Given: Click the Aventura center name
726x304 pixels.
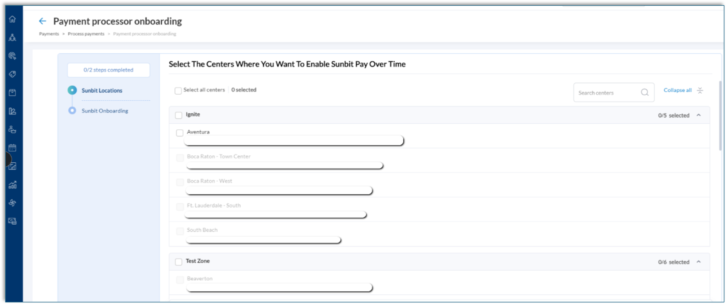Looking at the screenshot, I should click(198, 132).
